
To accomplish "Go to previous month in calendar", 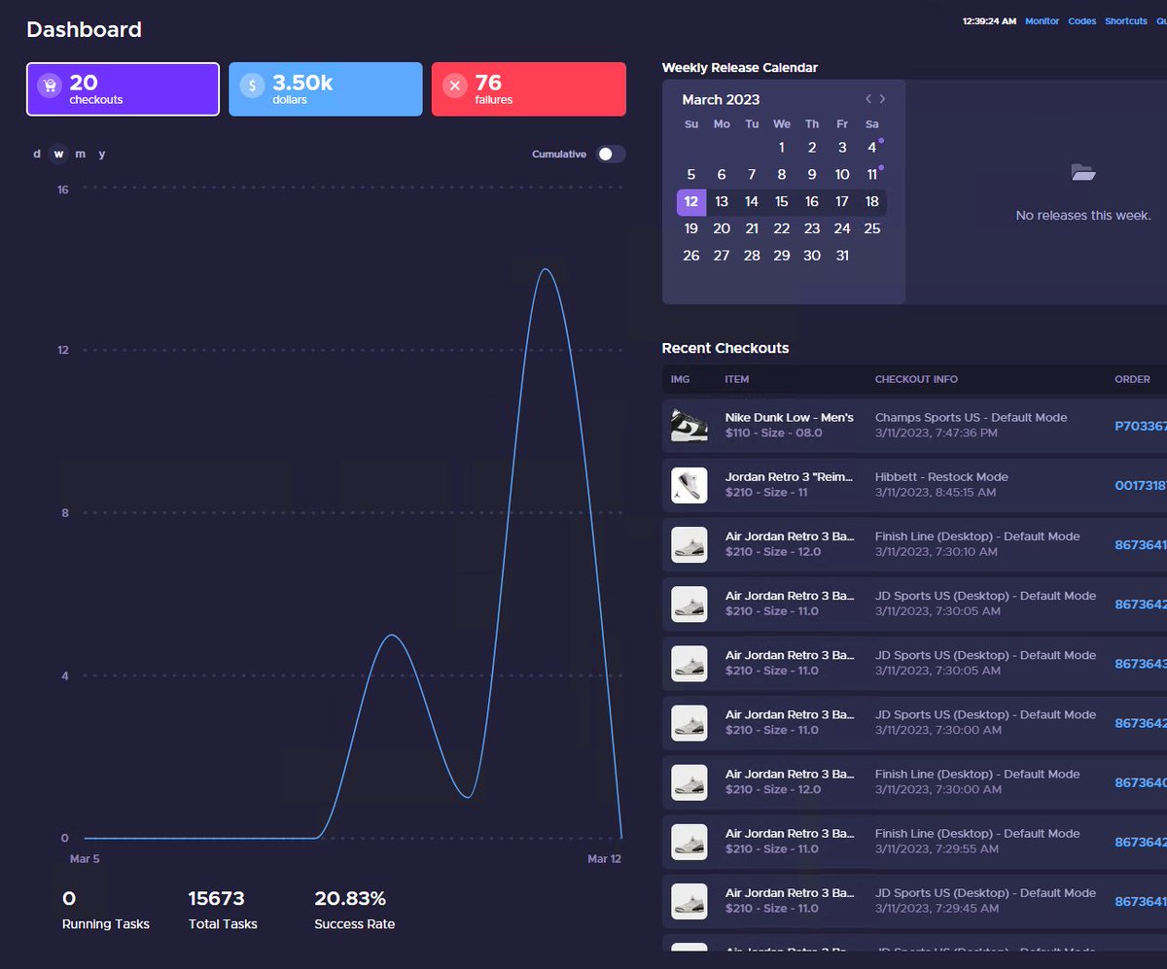I will [x=868, y=99].
